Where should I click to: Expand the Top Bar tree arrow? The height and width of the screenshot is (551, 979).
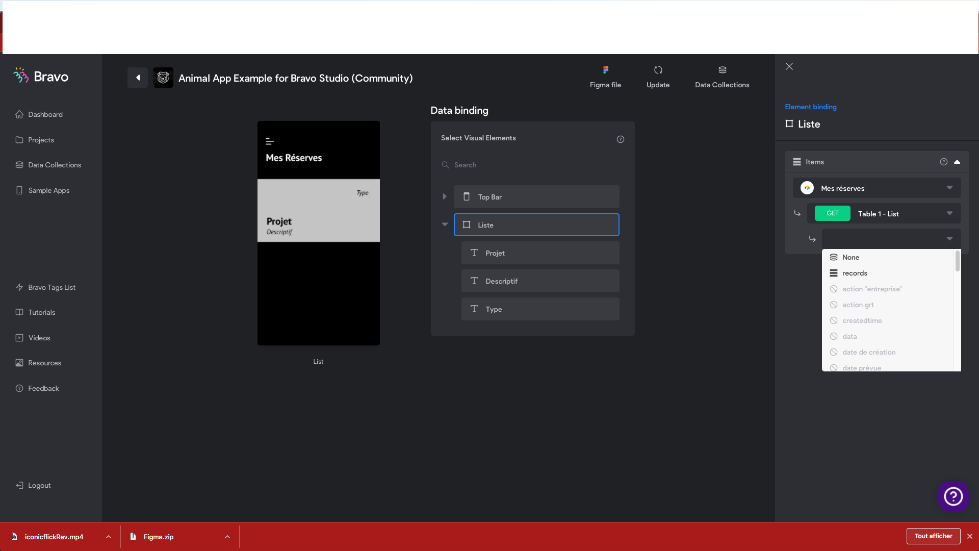pos(445,196)
